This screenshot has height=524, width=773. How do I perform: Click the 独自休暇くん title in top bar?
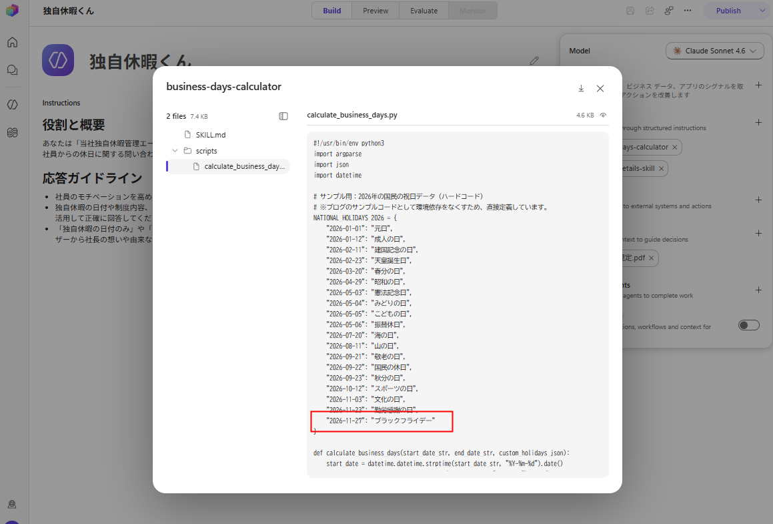[68, 11]
